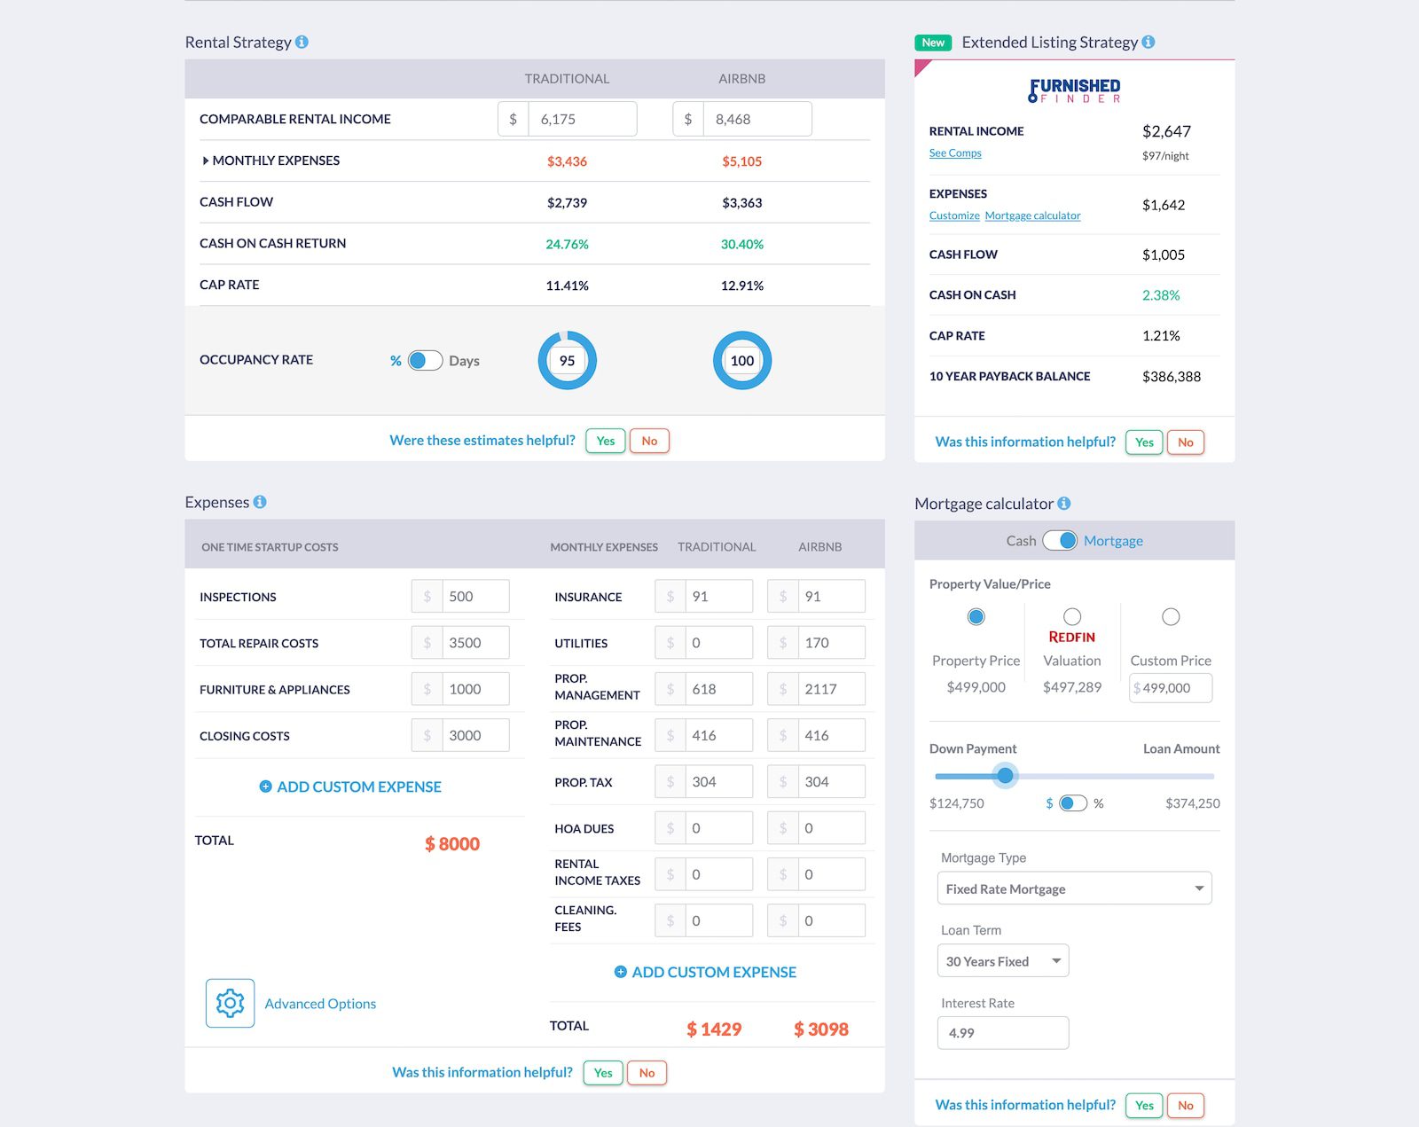
Task: Adjust the Down Payment slider
Action: click(x=1005, y=775)
